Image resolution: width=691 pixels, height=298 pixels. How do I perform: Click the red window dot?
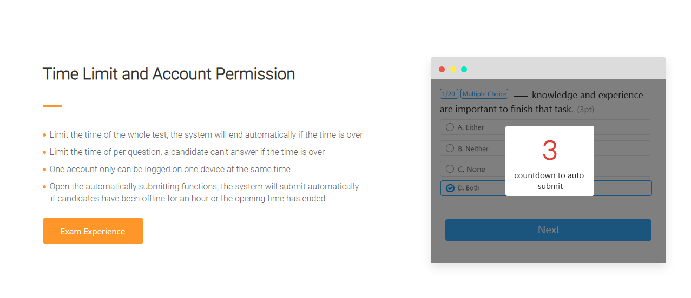442,69
